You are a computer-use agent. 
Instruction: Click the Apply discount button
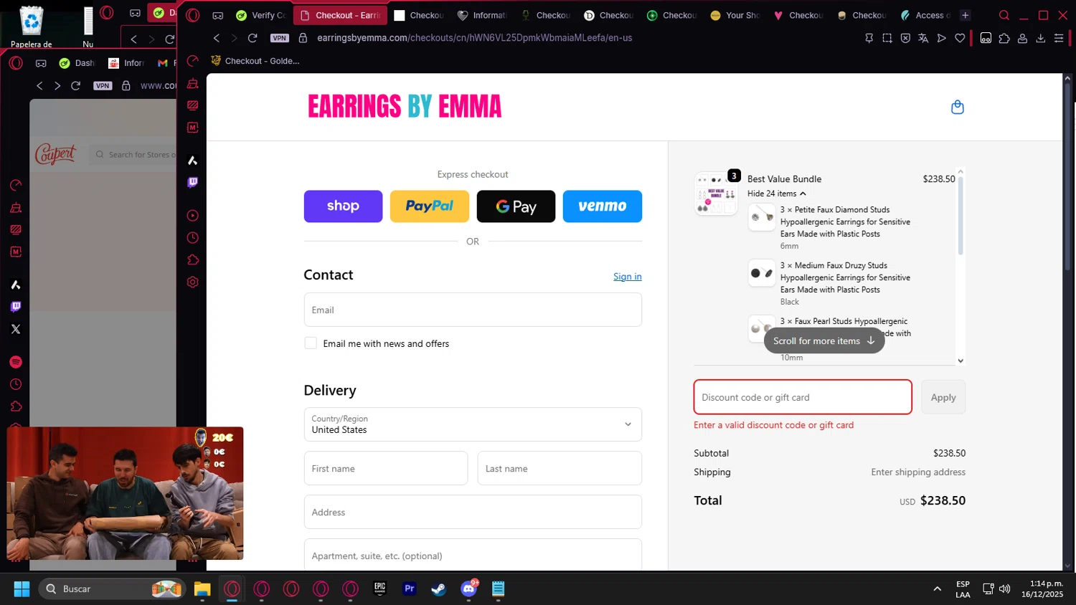[943, 397]
